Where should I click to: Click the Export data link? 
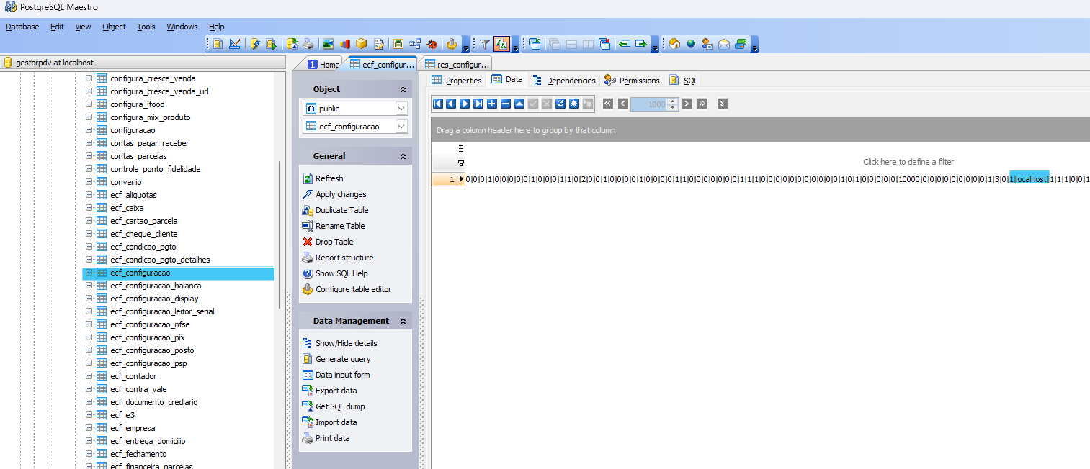coord(336,391)
